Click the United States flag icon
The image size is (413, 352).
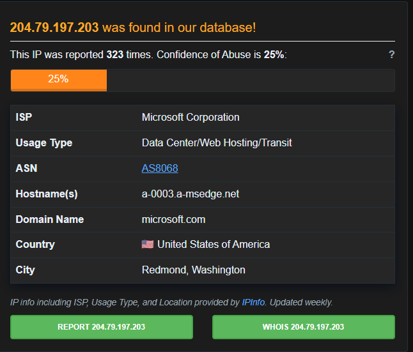point(148,244)
